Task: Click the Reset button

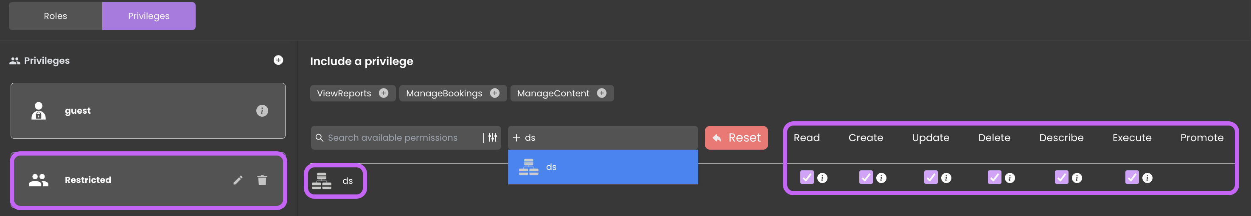Action: point(736,138)
